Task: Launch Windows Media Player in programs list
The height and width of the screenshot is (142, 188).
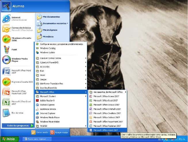Action: coord(61,117)
